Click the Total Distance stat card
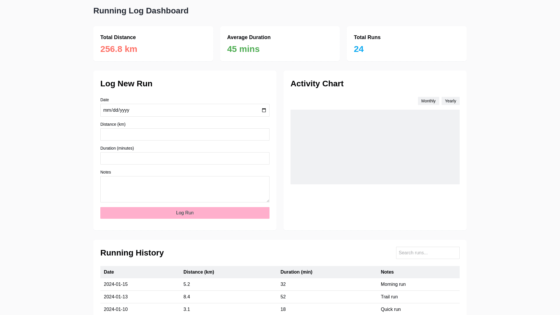Viewport: 560px width, 315px height. pyautogui.click(x=153, y=44)
